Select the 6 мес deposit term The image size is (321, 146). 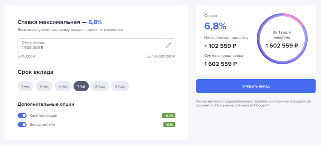(63, 86)
